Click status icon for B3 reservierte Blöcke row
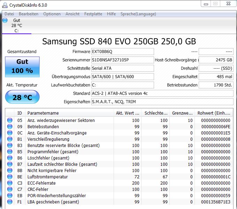 click(10, 145)
